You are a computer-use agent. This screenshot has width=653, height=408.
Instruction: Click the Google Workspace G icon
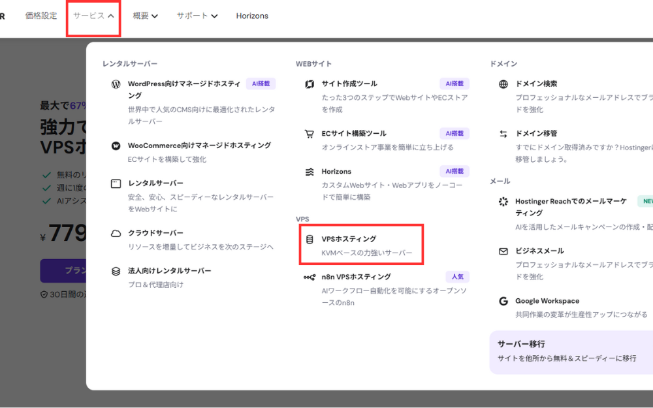click(503, 302)
